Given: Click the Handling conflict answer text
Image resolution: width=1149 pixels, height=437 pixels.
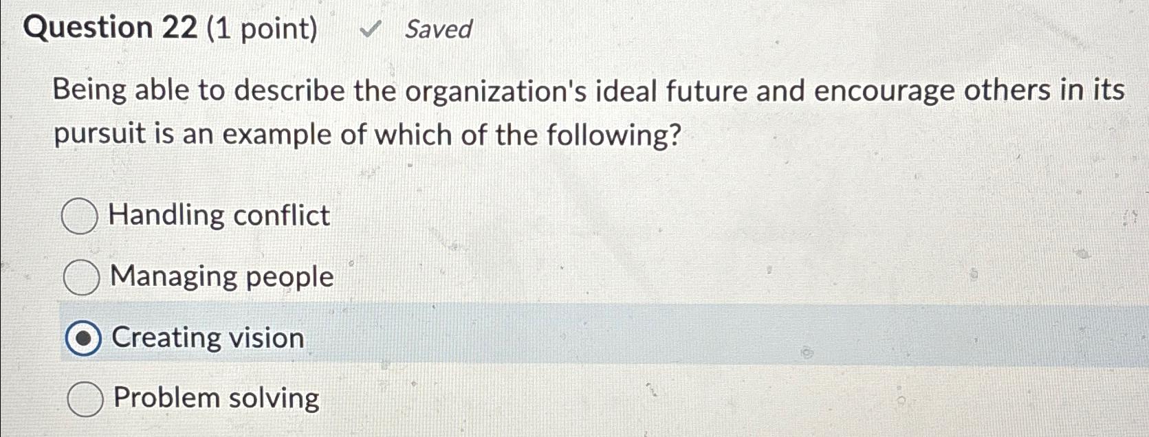Looking at the screenshot, I should (x=219, y=216).
